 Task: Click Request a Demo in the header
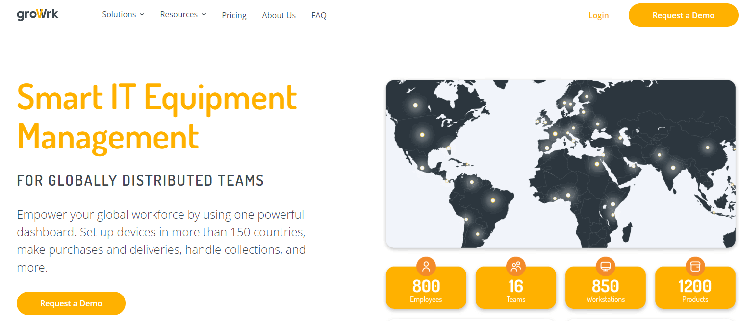pos(683,15)
